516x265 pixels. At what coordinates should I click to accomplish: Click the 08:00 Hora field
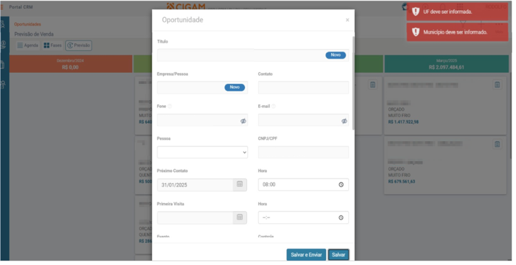coord(303,185)
